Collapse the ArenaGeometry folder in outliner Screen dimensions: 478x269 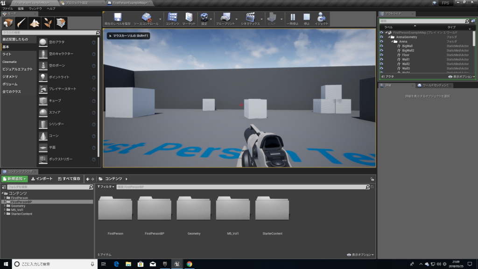pyautogui.click(x=389, y=37)
